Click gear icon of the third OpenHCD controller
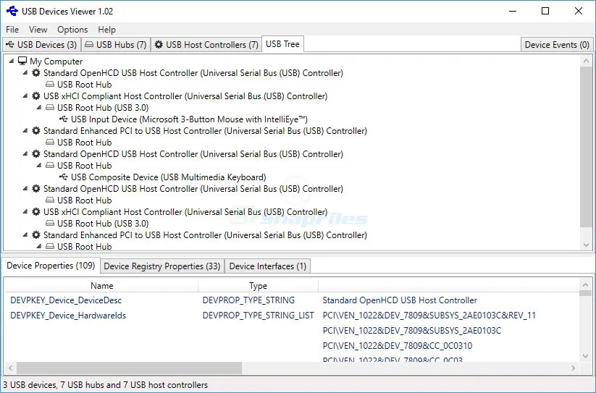The width and height of the screenshot is (596, 393). [36, 188]
